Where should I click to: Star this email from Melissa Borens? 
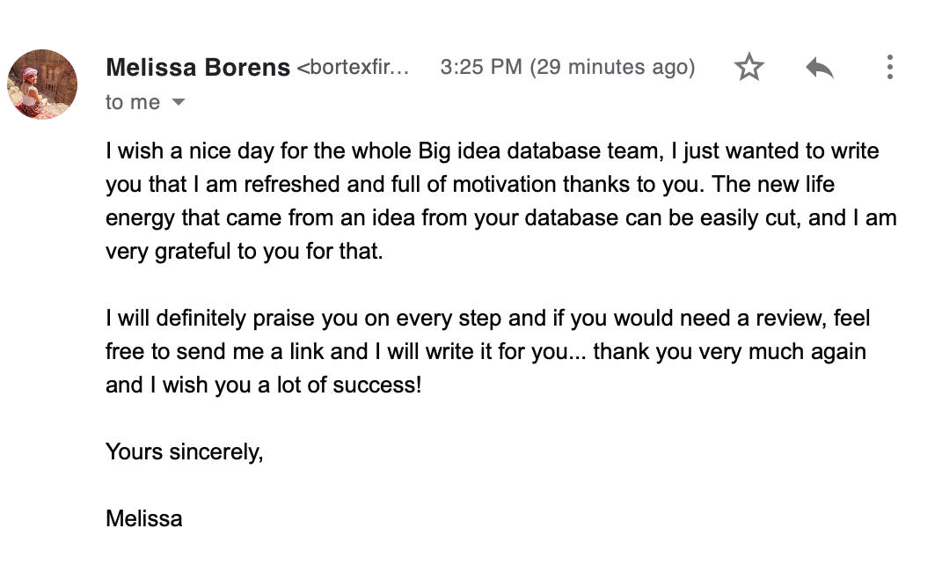pyautogui.click(x=749, y=67)
